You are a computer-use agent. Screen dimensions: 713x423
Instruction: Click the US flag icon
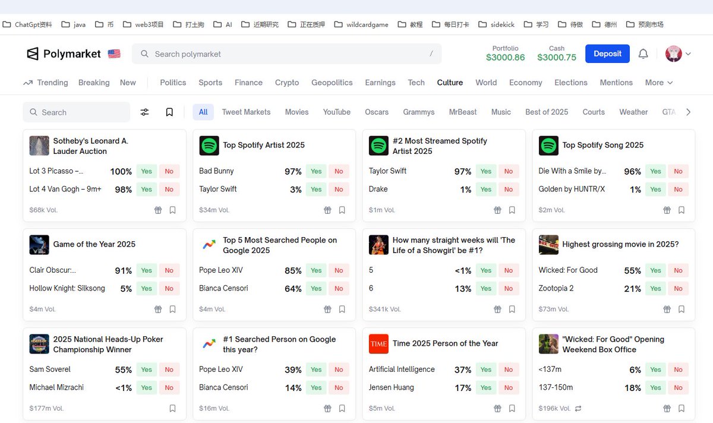114,53
